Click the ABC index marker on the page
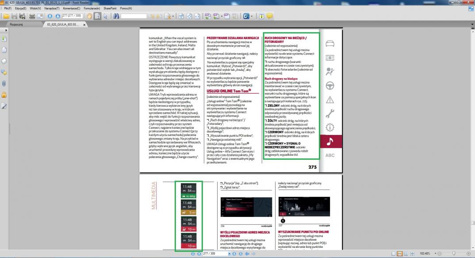 pos(330,155)
